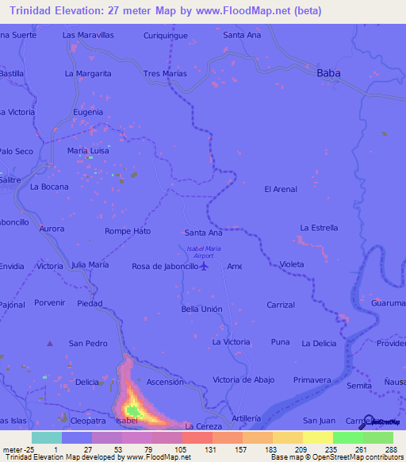Screen dimensions: 406x462
Task: Click the triangle peak marker near San Pedro
Action: [x=50, y=343]
